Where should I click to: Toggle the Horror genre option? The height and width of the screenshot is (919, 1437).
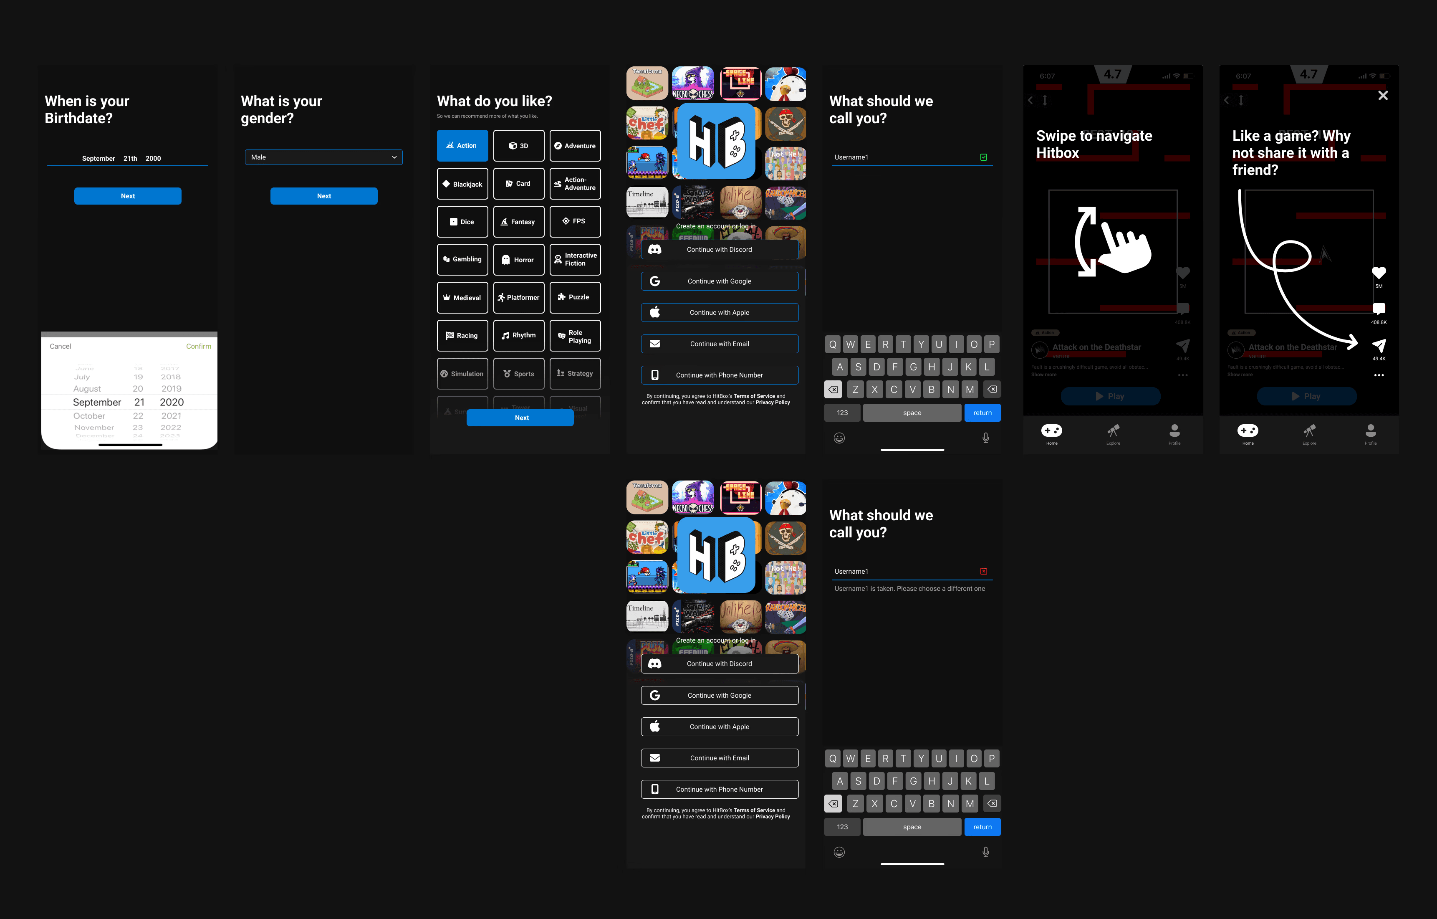519,260
